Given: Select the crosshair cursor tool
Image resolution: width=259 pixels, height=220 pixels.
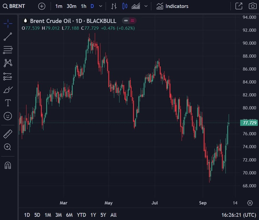Looking at the screenshot, I should 7,23.
